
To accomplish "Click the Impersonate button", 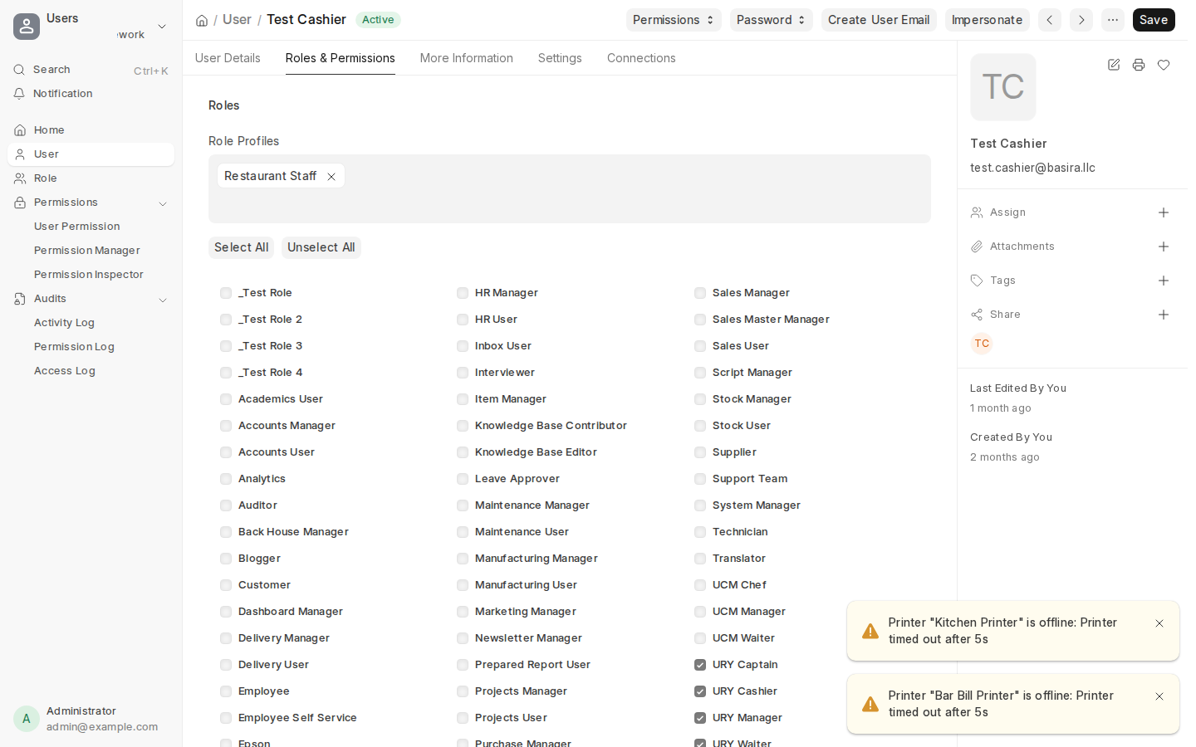I will 987,20.
